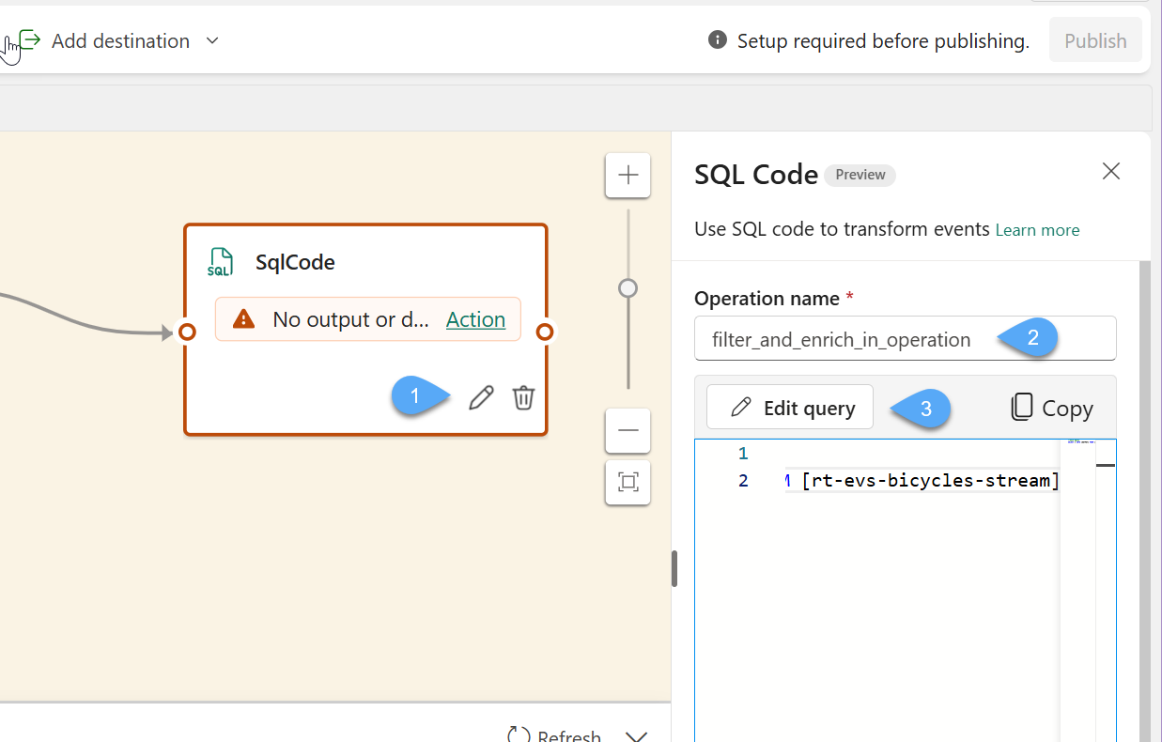Collapse the bottom panel using chevron near Refresh

point(636,735)
